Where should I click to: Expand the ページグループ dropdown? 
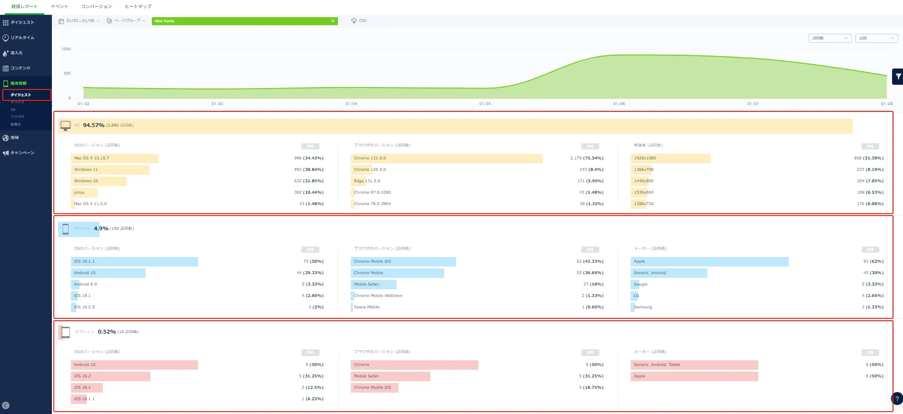(x=126, y=21)
